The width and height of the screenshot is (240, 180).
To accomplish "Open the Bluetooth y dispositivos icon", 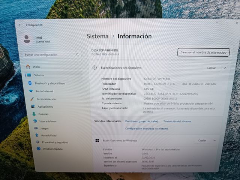I will 30,83.
